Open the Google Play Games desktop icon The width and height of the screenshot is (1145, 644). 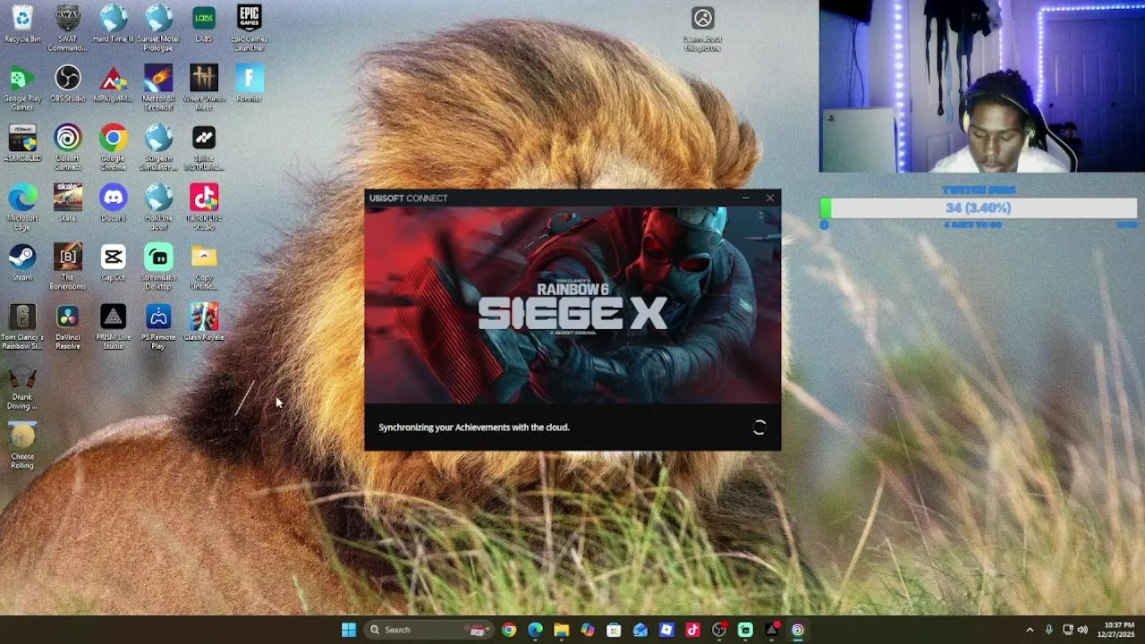coord(22,88)
